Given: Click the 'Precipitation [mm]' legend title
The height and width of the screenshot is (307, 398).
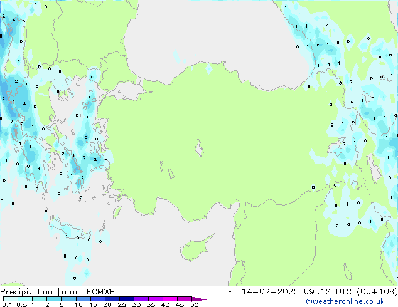Looking at the screenshot, I should [40, 292].
